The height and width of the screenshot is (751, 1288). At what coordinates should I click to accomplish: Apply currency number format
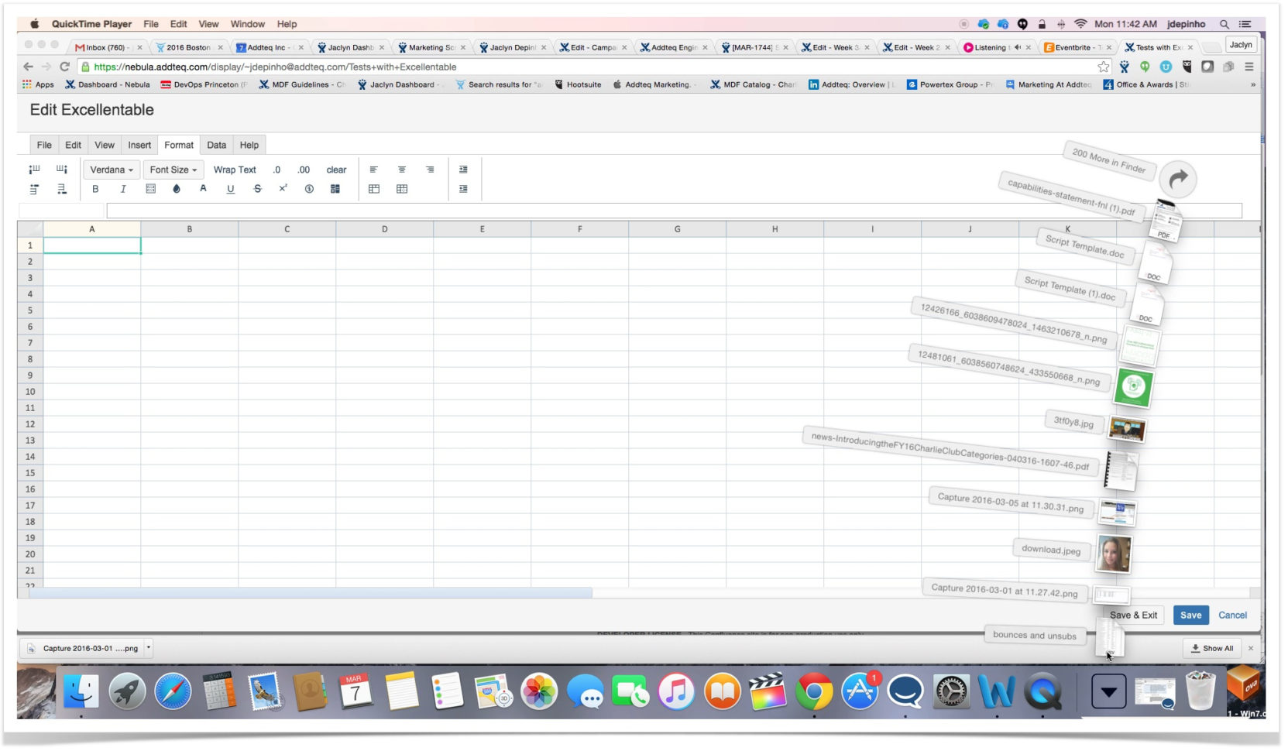[x=310, y=188]
